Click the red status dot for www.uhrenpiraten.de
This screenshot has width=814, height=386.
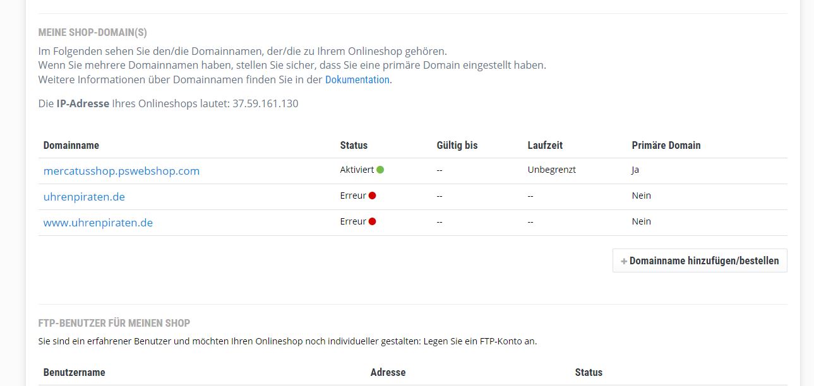point(372,221)
